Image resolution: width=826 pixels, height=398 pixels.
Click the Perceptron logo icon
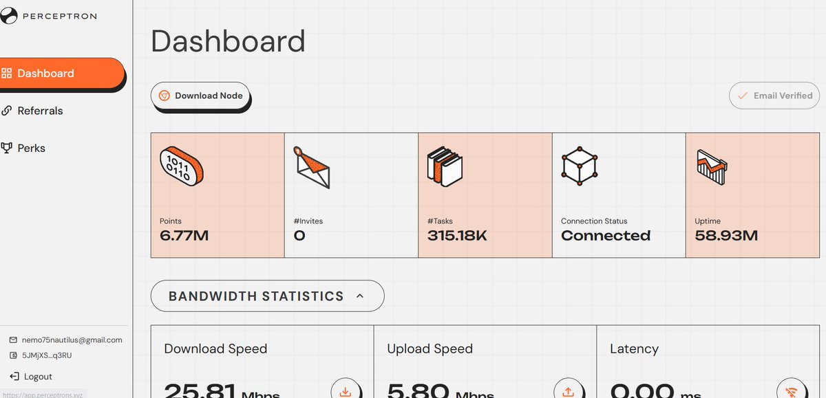(x=8, y=15)
